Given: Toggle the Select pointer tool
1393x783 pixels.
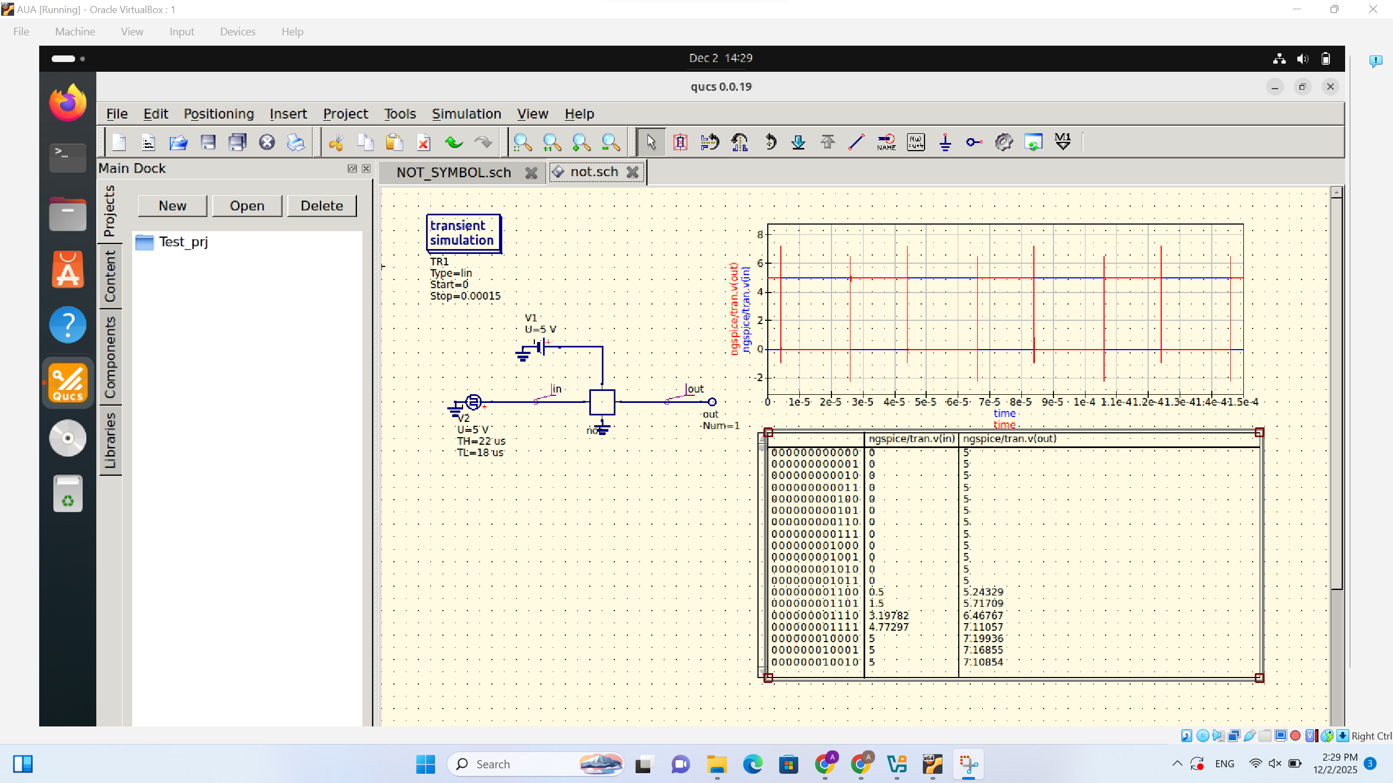Looking at the screenshot, I should pos(651,142).
